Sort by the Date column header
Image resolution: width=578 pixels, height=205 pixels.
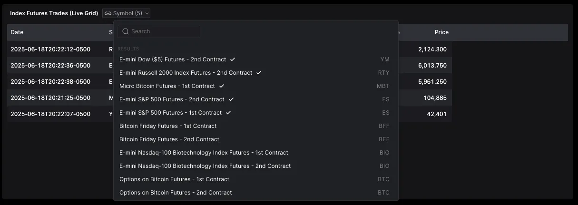[x=17, y=32]
